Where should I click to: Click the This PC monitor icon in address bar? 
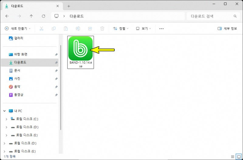(x=56, y=16)
